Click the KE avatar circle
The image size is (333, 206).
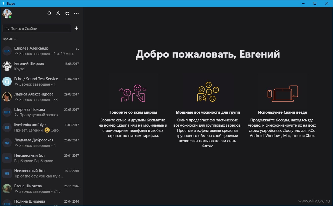pos(7,127)
